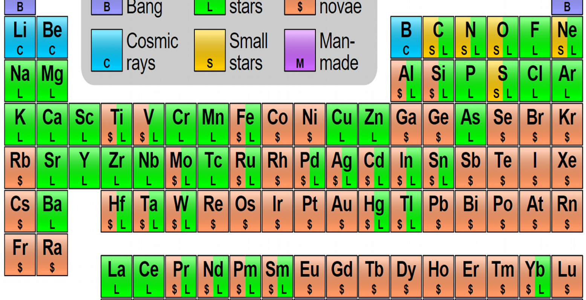Select the Sulfur (S) element tile

click(x=503, y=81)
